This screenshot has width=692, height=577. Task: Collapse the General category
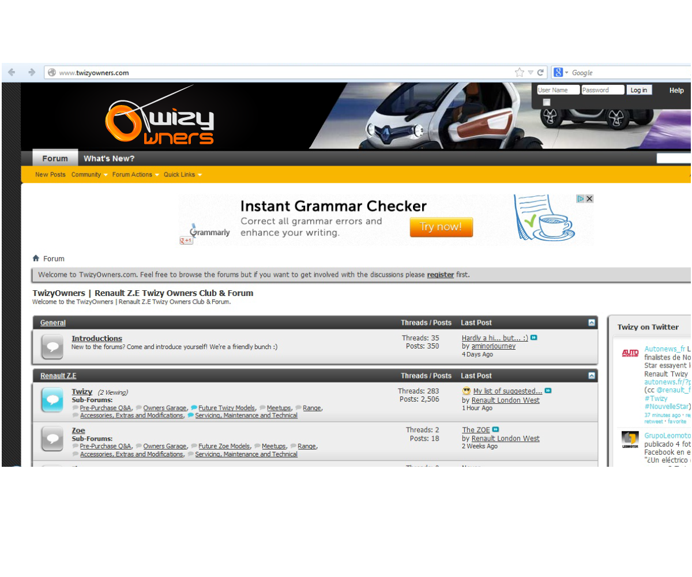tap(592, 323)
